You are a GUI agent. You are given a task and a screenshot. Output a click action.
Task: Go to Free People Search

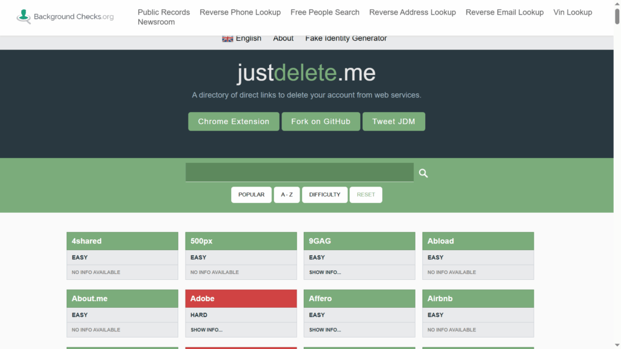pos(325,12)
